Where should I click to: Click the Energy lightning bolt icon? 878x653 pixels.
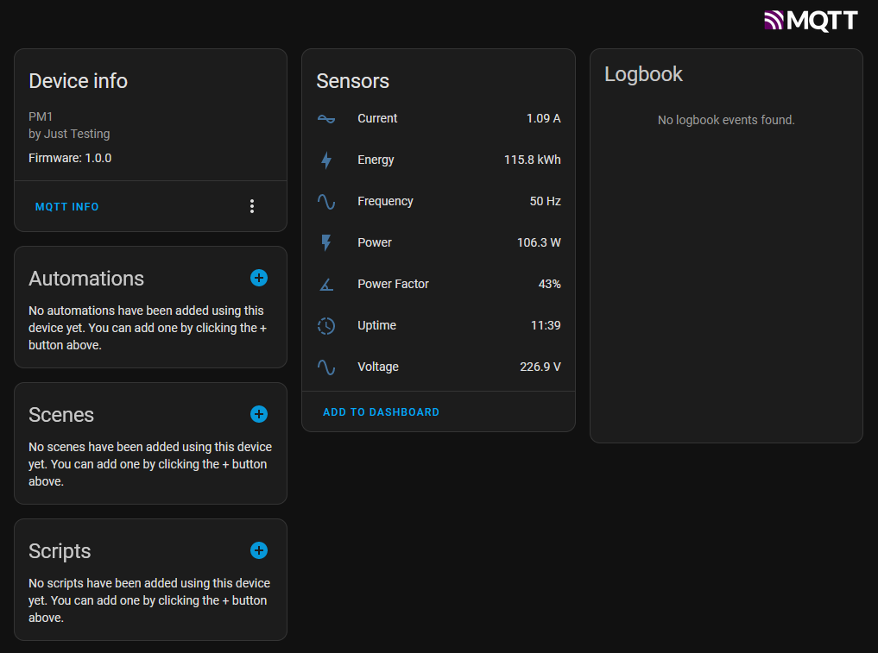(326, 160)
